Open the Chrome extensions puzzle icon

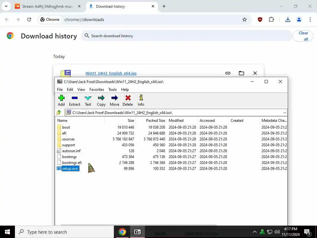(x=271, y=20)
